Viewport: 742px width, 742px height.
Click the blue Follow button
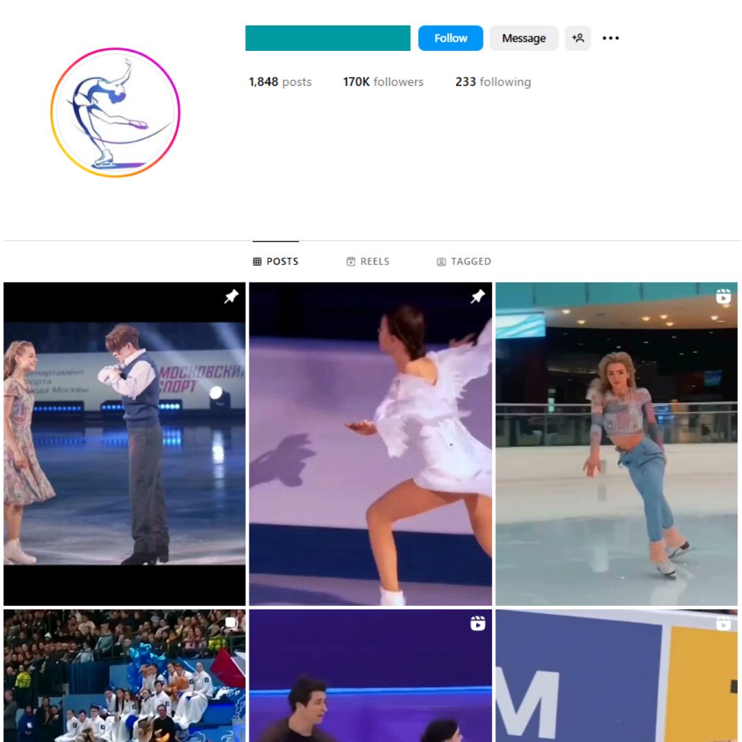pyautogui.click(x=450, y=38)
